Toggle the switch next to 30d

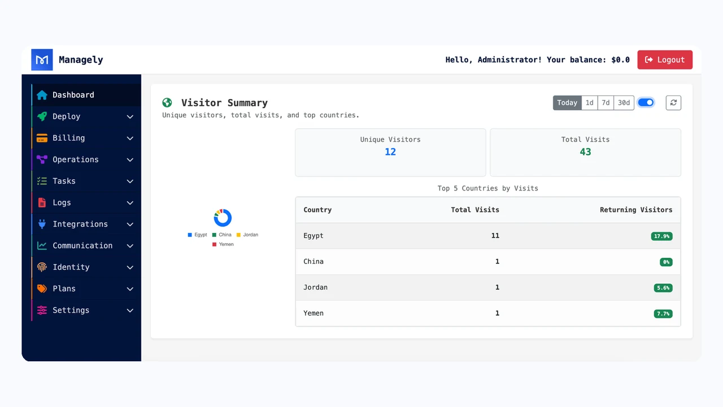[x=646, y=102]
